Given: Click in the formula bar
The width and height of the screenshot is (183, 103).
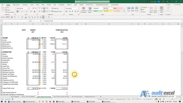Looking at the screenshot, I should [112, 21].
